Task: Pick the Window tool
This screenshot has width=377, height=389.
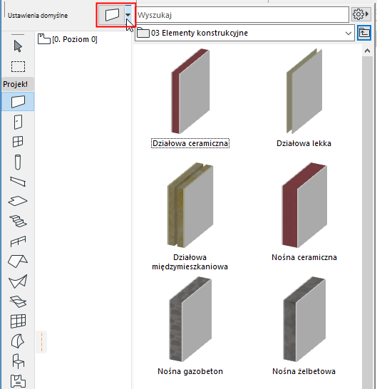Action: pos(18,142)
